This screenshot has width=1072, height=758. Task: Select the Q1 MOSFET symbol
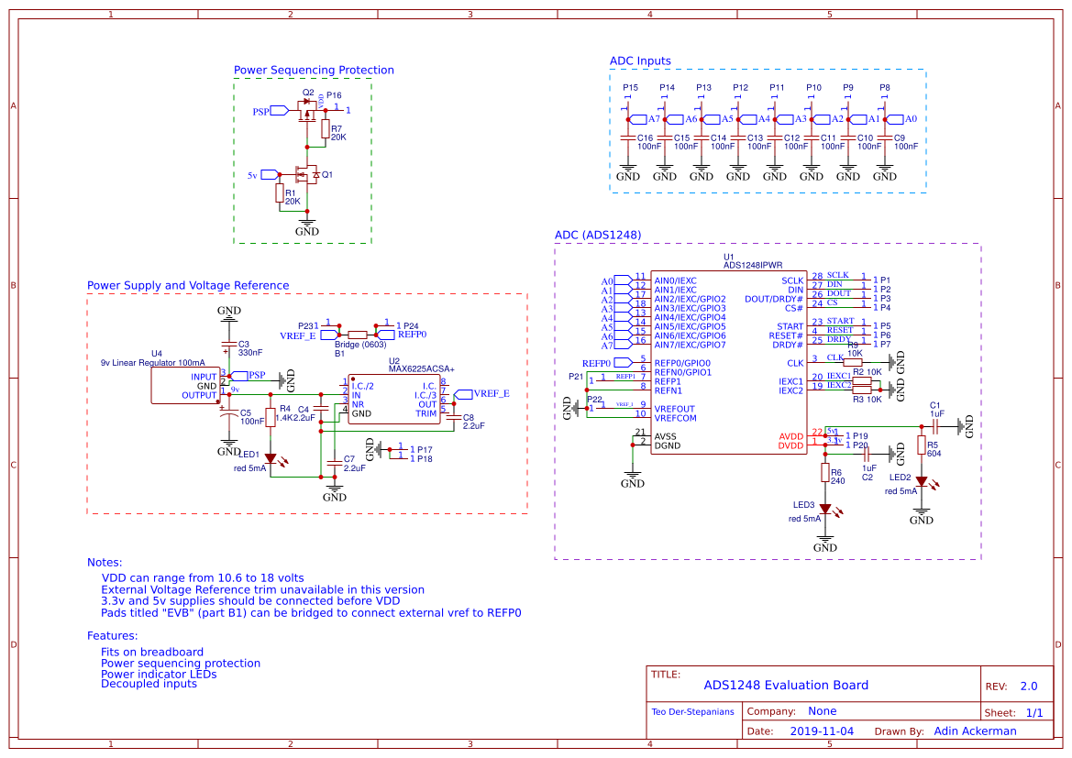click(x=307, y=174)
